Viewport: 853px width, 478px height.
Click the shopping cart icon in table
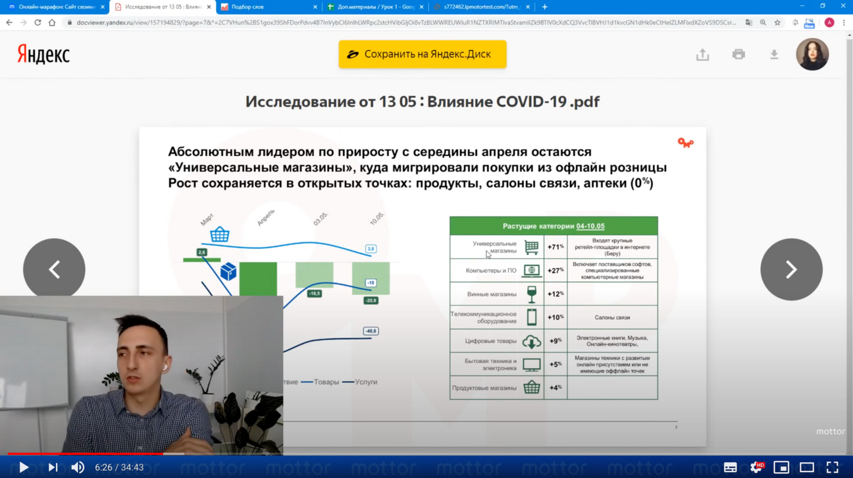531,247
